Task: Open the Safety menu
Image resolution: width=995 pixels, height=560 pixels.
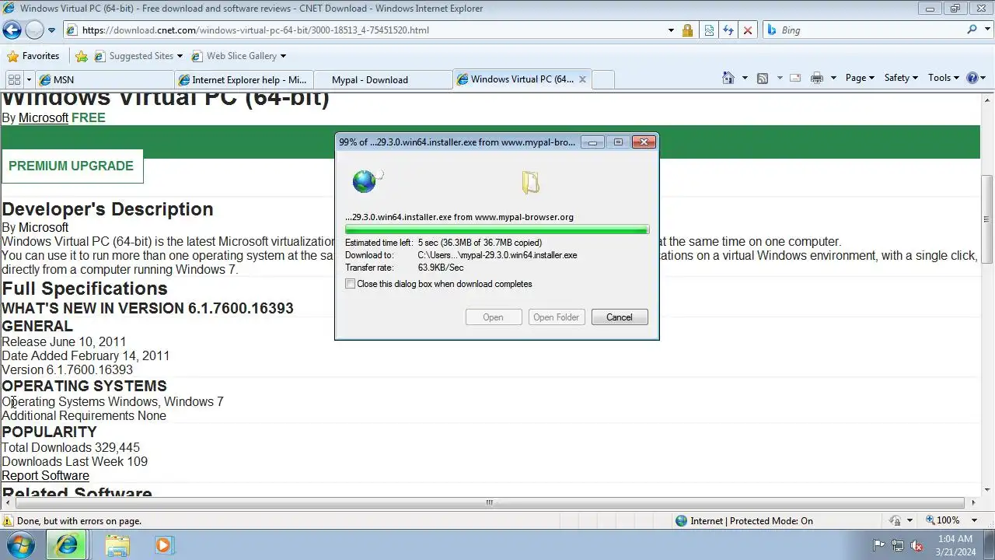Action: coord(901,78)
